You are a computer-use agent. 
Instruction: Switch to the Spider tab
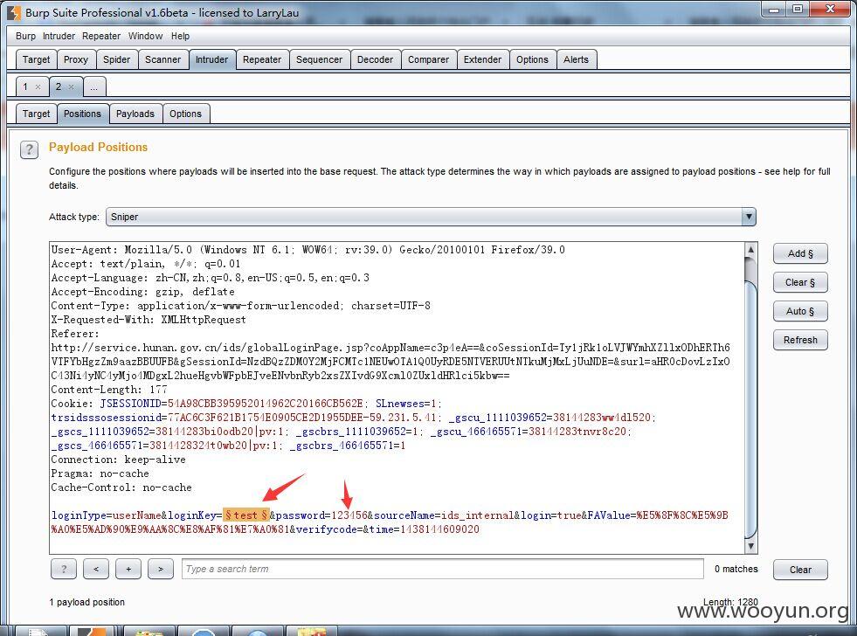coord(116,59)
